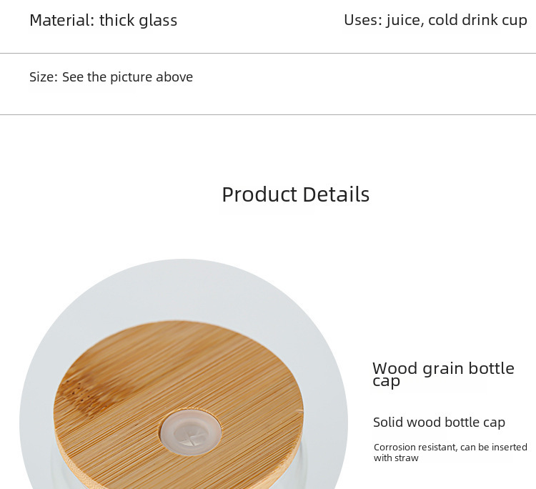Click the word "Material" in specs
This screenshot has width=536, height=489.
pos(60,20)
